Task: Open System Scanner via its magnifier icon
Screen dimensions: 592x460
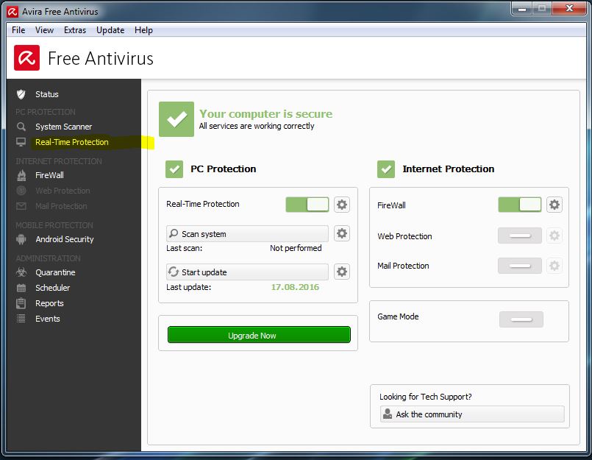Action: point(22,127)
